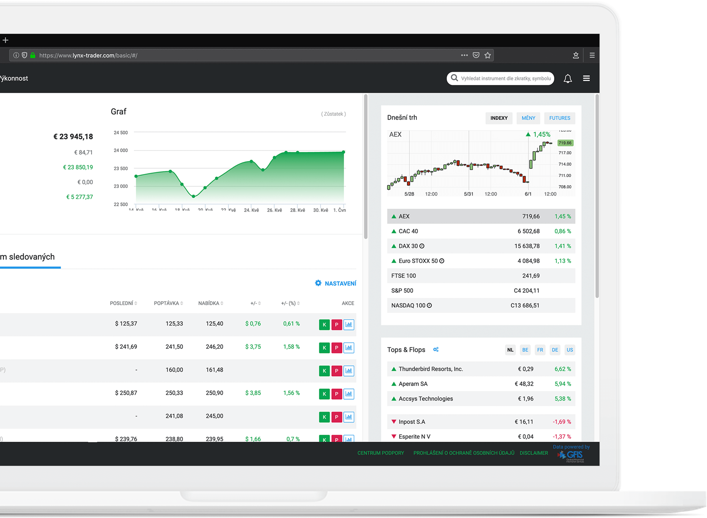Image resolution: width=707 pixels, height=518 pixels.
Task: Click the Nastavení gear icon
Action: click(x=318, y=283)
